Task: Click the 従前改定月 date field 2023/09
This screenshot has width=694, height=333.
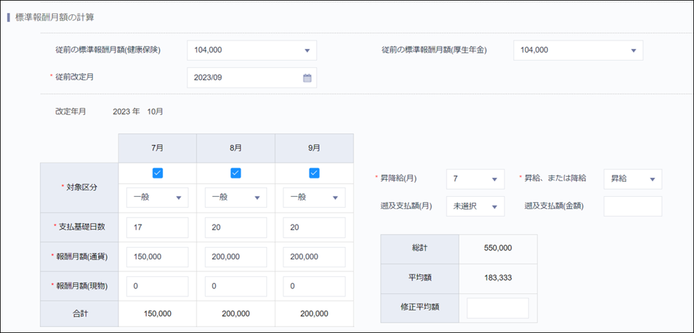Action: [x=244, y=78]
